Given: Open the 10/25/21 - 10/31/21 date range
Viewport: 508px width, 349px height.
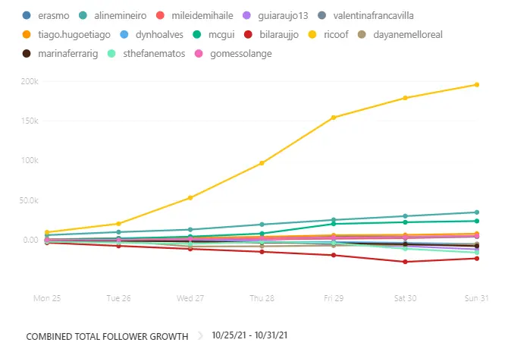Looking at the screenshot, I should click(250, 335).
